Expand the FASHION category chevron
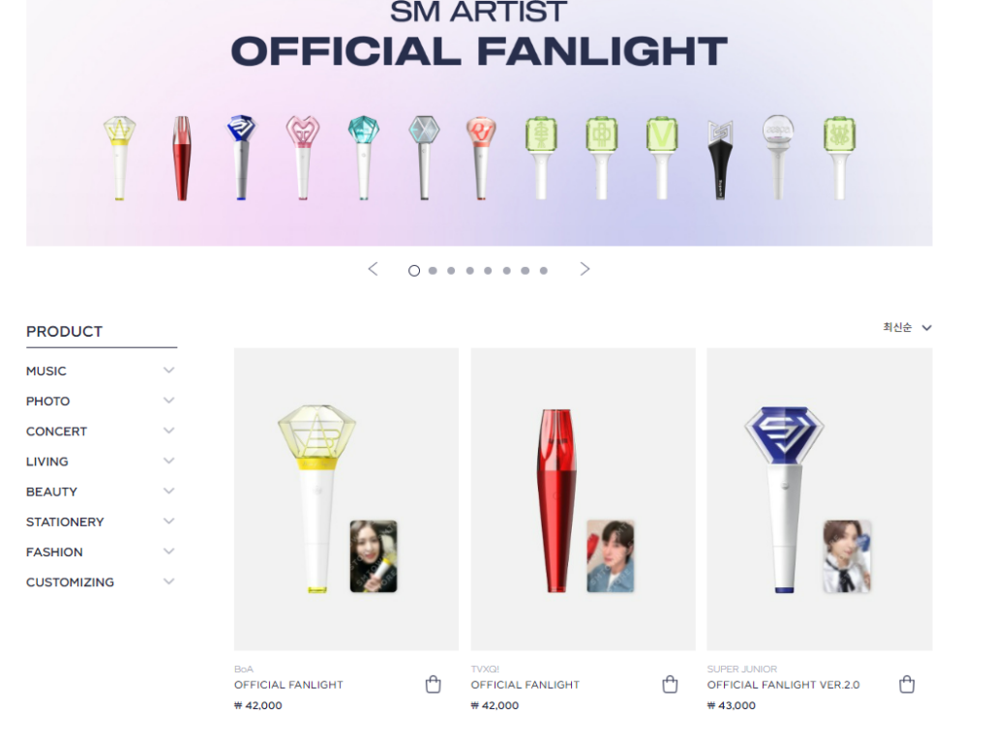 168,551
